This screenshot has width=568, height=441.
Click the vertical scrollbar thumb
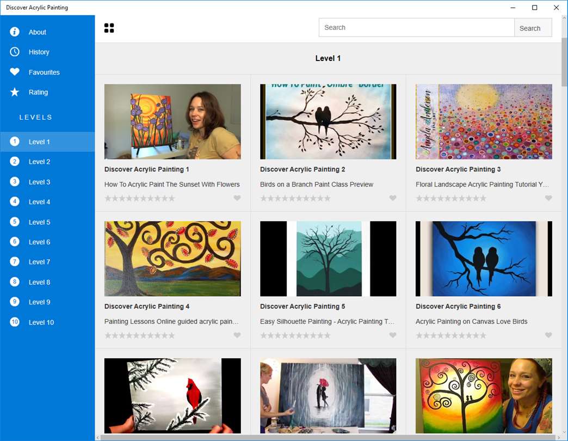tap(564, 62)
